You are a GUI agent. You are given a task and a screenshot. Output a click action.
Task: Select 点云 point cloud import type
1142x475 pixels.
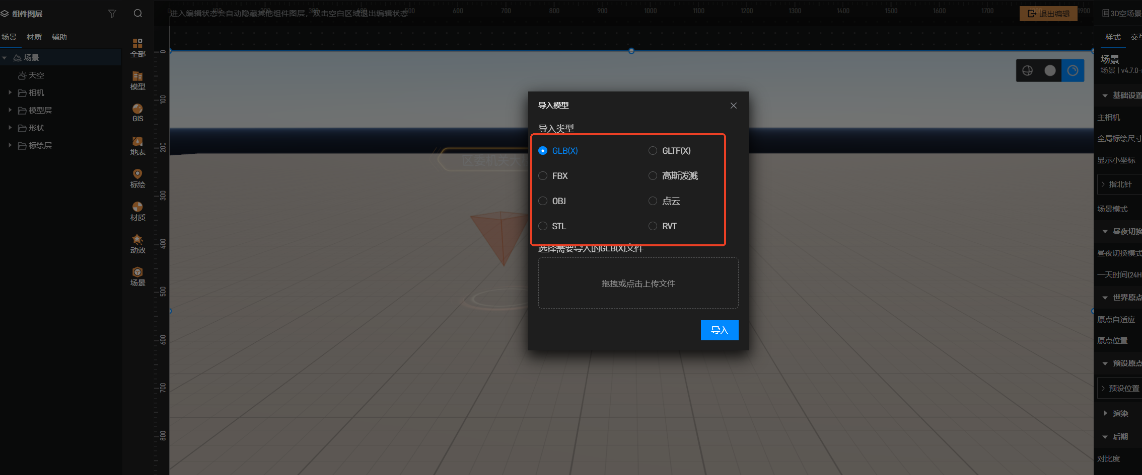(653, 201)
